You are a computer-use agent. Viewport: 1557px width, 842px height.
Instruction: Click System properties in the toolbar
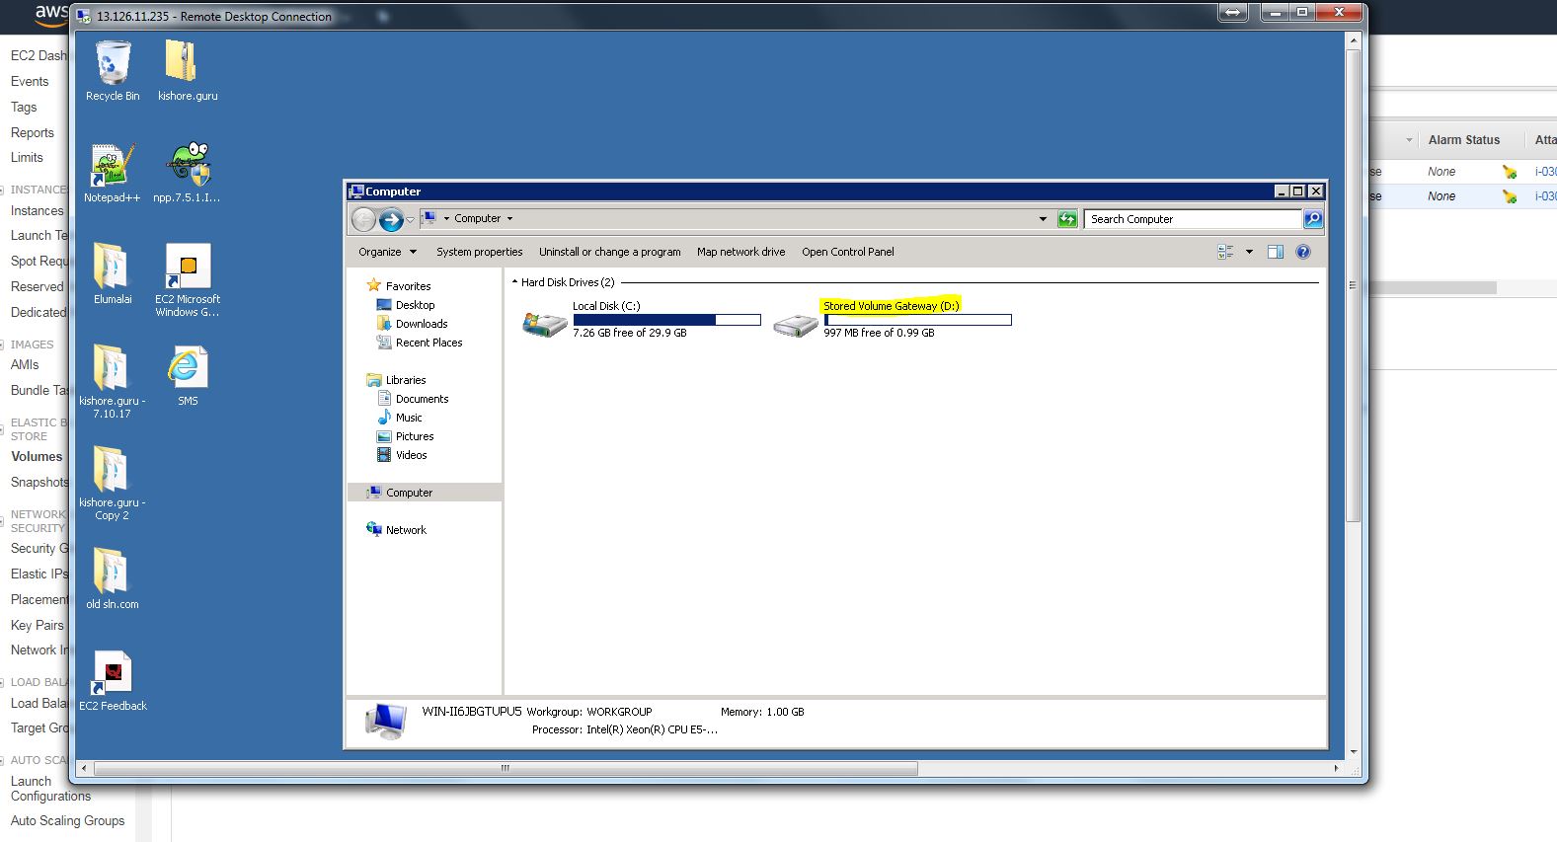(479, 252)
